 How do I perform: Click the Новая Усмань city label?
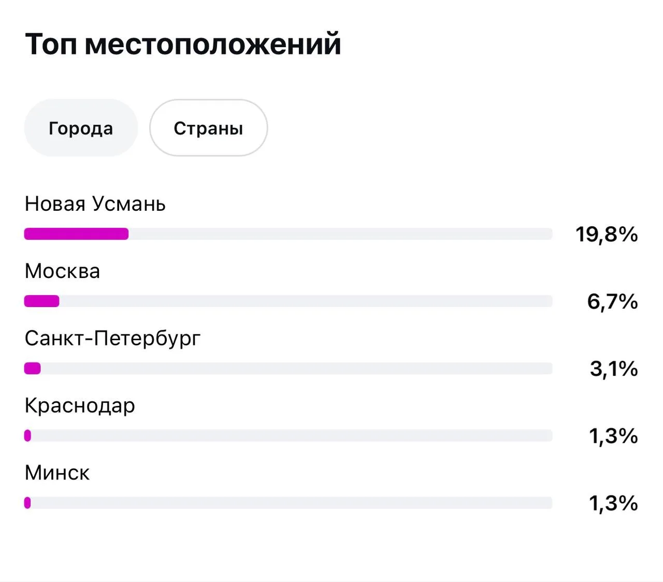pyautogui.click(x=95, y=204)
